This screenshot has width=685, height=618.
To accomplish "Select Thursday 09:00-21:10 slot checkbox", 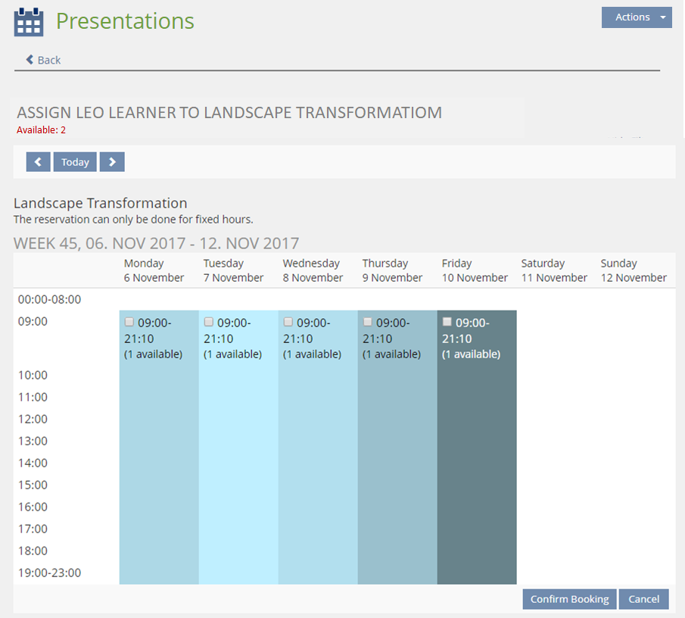I will 368,322.
